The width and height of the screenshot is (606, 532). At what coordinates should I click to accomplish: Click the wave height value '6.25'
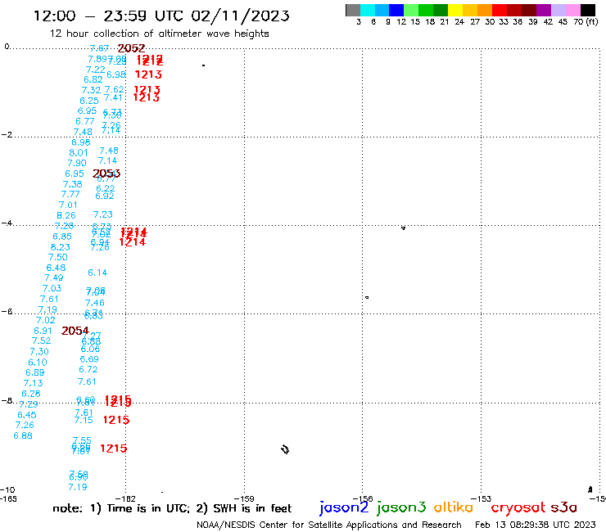[x=89, y=101]
